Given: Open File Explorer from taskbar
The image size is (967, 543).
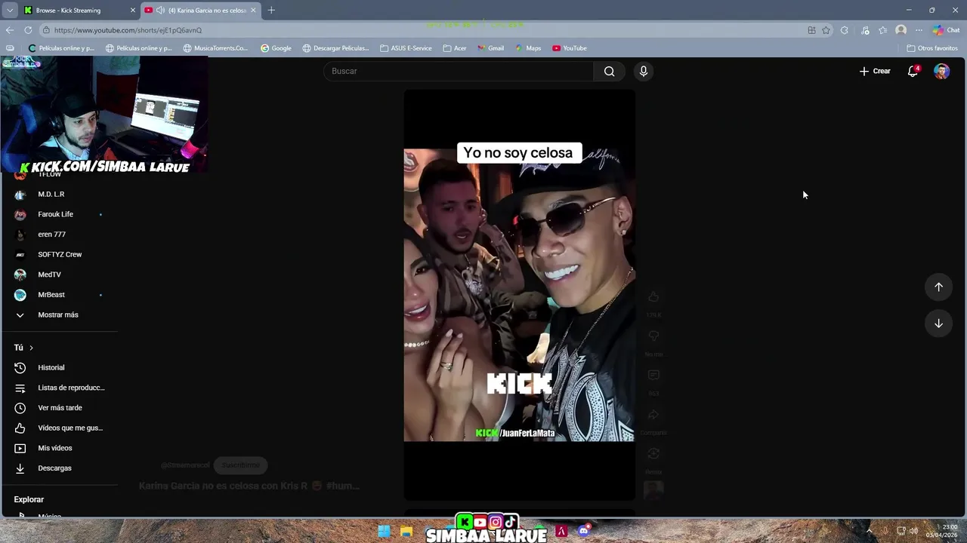Looking at the screenshot, I should click(406, 532).
